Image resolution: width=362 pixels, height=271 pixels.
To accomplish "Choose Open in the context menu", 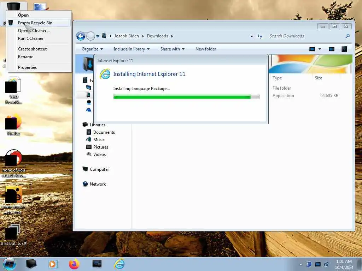I will 23,15.
